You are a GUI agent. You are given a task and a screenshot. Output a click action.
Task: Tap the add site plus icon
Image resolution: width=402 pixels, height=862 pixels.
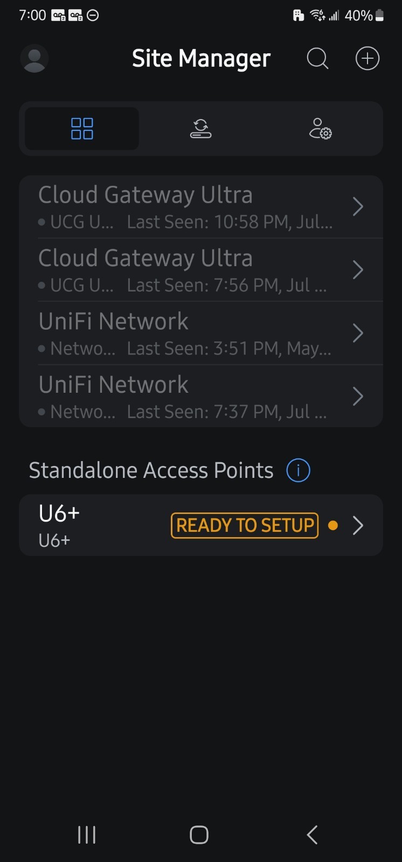click(368, 58)
